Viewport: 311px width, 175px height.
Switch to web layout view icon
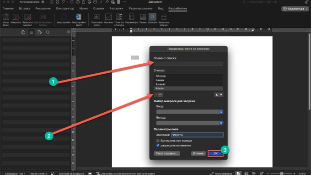pyautogui.click(x=246, y=174)
